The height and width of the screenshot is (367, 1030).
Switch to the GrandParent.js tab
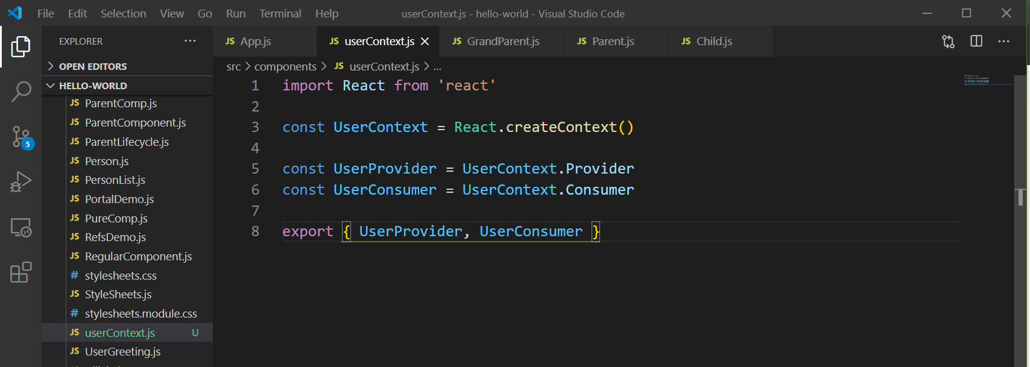[502, 41]
